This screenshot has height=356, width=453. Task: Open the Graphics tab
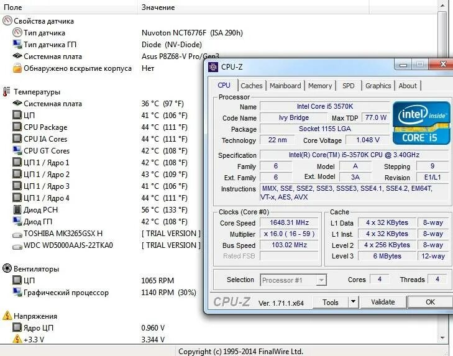point(378,86)
